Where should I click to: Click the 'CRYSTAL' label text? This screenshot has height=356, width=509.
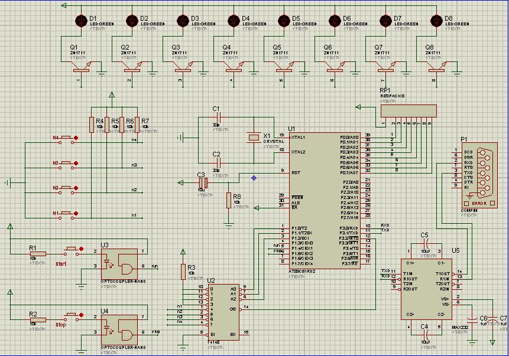[273, 142]
